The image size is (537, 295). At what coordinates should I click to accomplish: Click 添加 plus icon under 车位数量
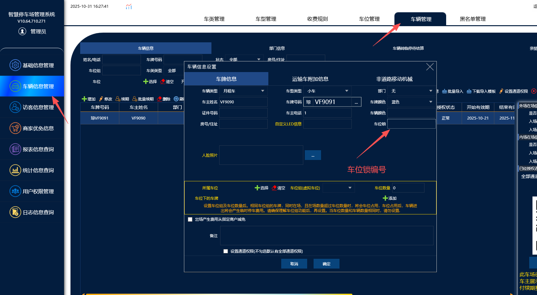click(385, 198)
